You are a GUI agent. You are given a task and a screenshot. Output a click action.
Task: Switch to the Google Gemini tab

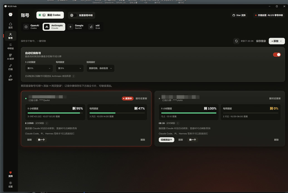76,27
